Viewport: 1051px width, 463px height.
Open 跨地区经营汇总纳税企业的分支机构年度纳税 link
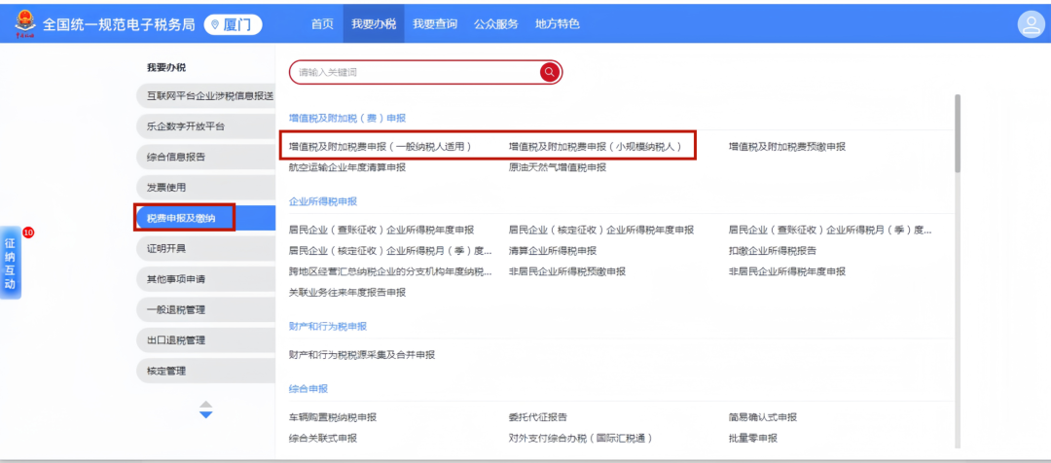(x=390, y=271)
